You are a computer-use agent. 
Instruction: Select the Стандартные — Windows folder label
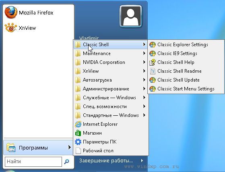pyautogui.click(x=111, y=115)
